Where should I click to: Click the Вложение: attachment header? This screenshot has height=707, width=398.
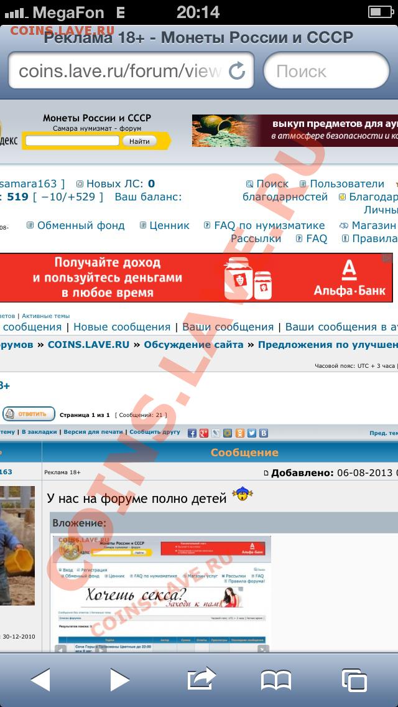click(x=80, y=523)
